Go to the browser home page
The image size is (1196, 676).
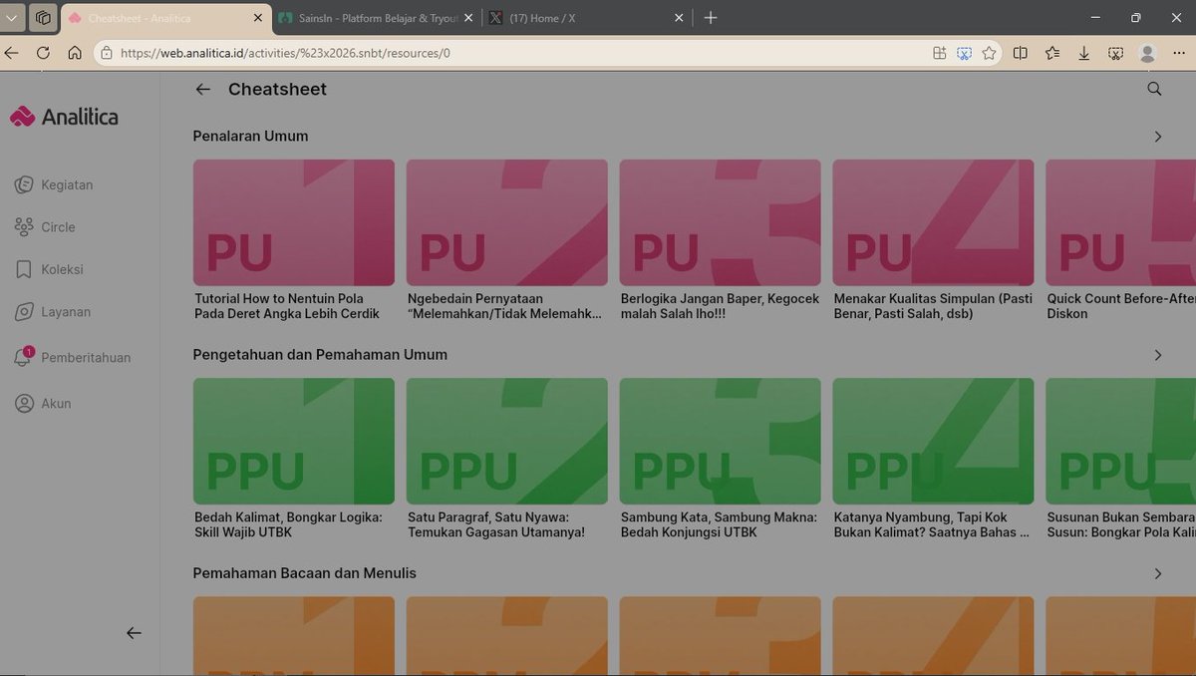pyautogui.click(x=75, y=53)
